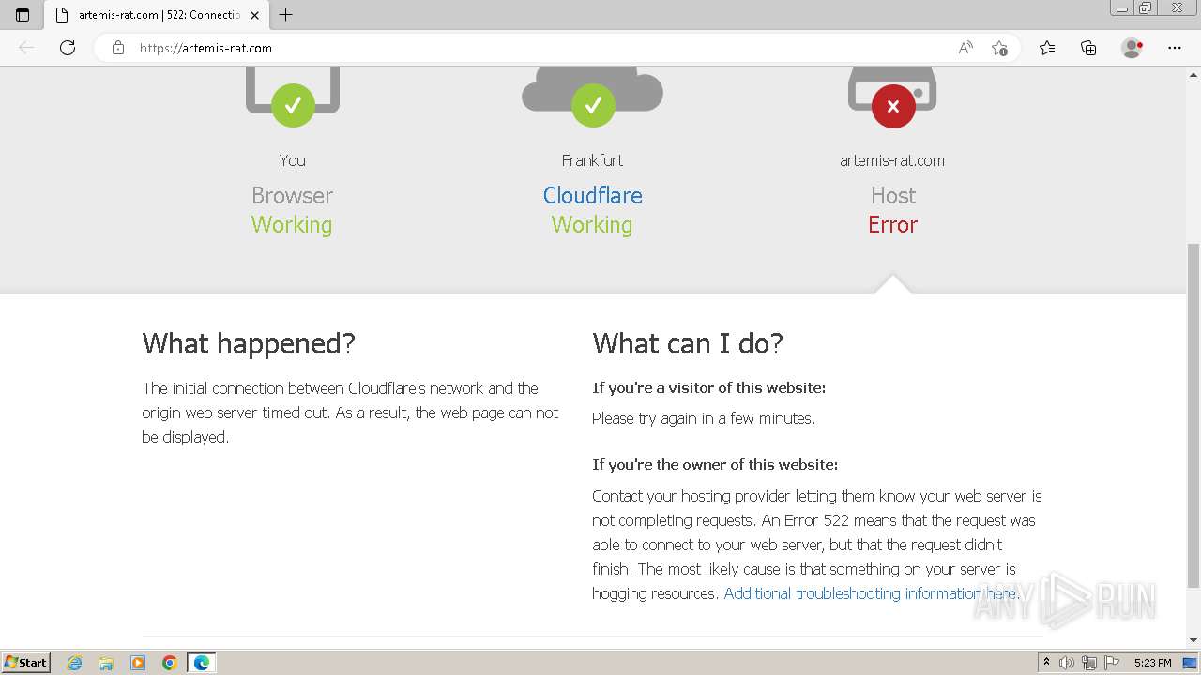Open Settings and more ellipsis menu

pos(1175,48)
